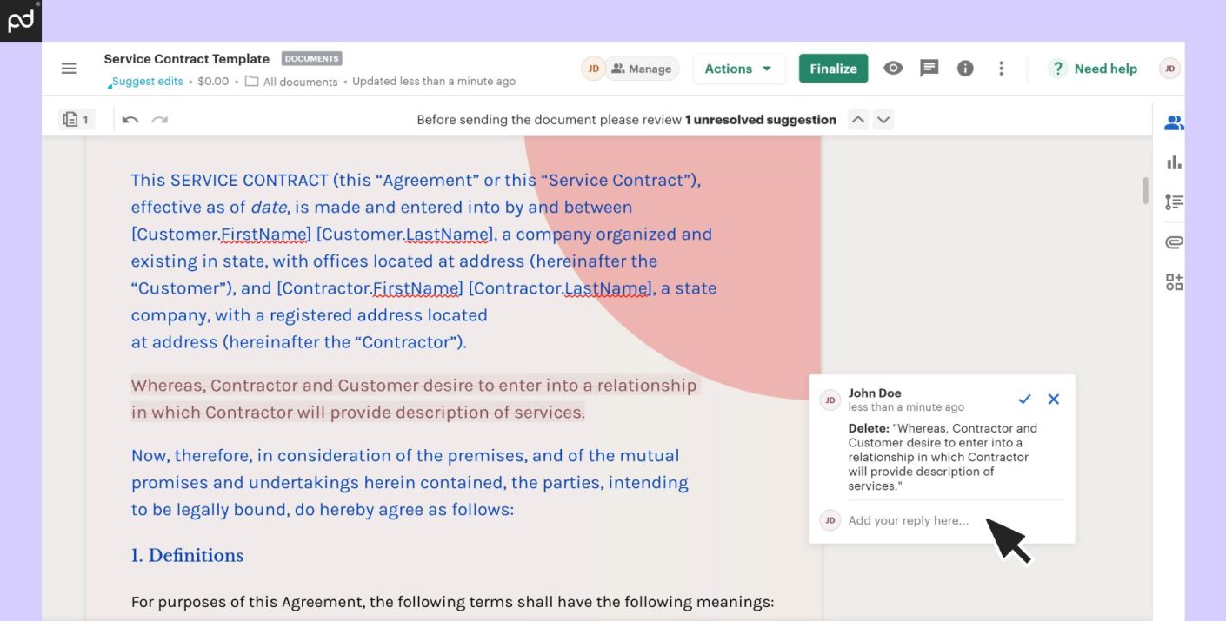The width and height of the screenshot is (1226, 621).
Task: Open the Recipients panel in the right sidebar
Action: point(1174,122)
